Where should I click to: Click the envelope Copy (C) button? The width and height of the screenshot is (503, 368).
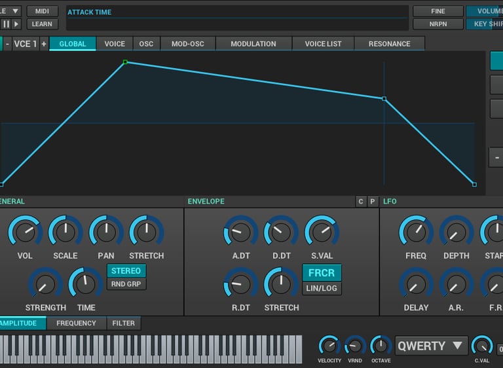tap(361, 202)
